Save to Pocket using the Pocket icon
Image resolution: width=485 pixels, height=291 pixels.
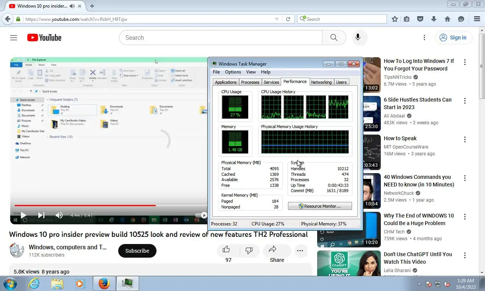[x=420, y=19]
